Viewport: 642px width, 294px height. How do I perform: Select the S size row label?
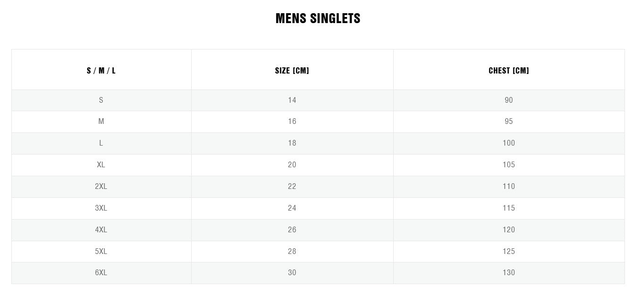coord(101,100)
